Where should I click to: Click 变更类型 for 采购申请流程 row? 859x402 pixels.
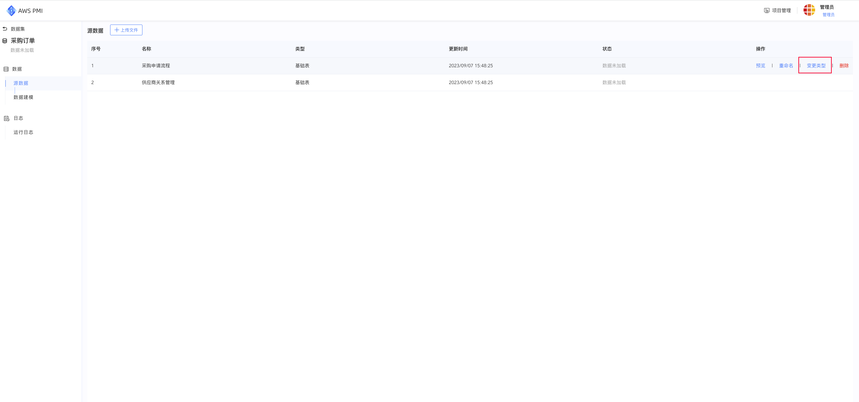coord(816,66)
